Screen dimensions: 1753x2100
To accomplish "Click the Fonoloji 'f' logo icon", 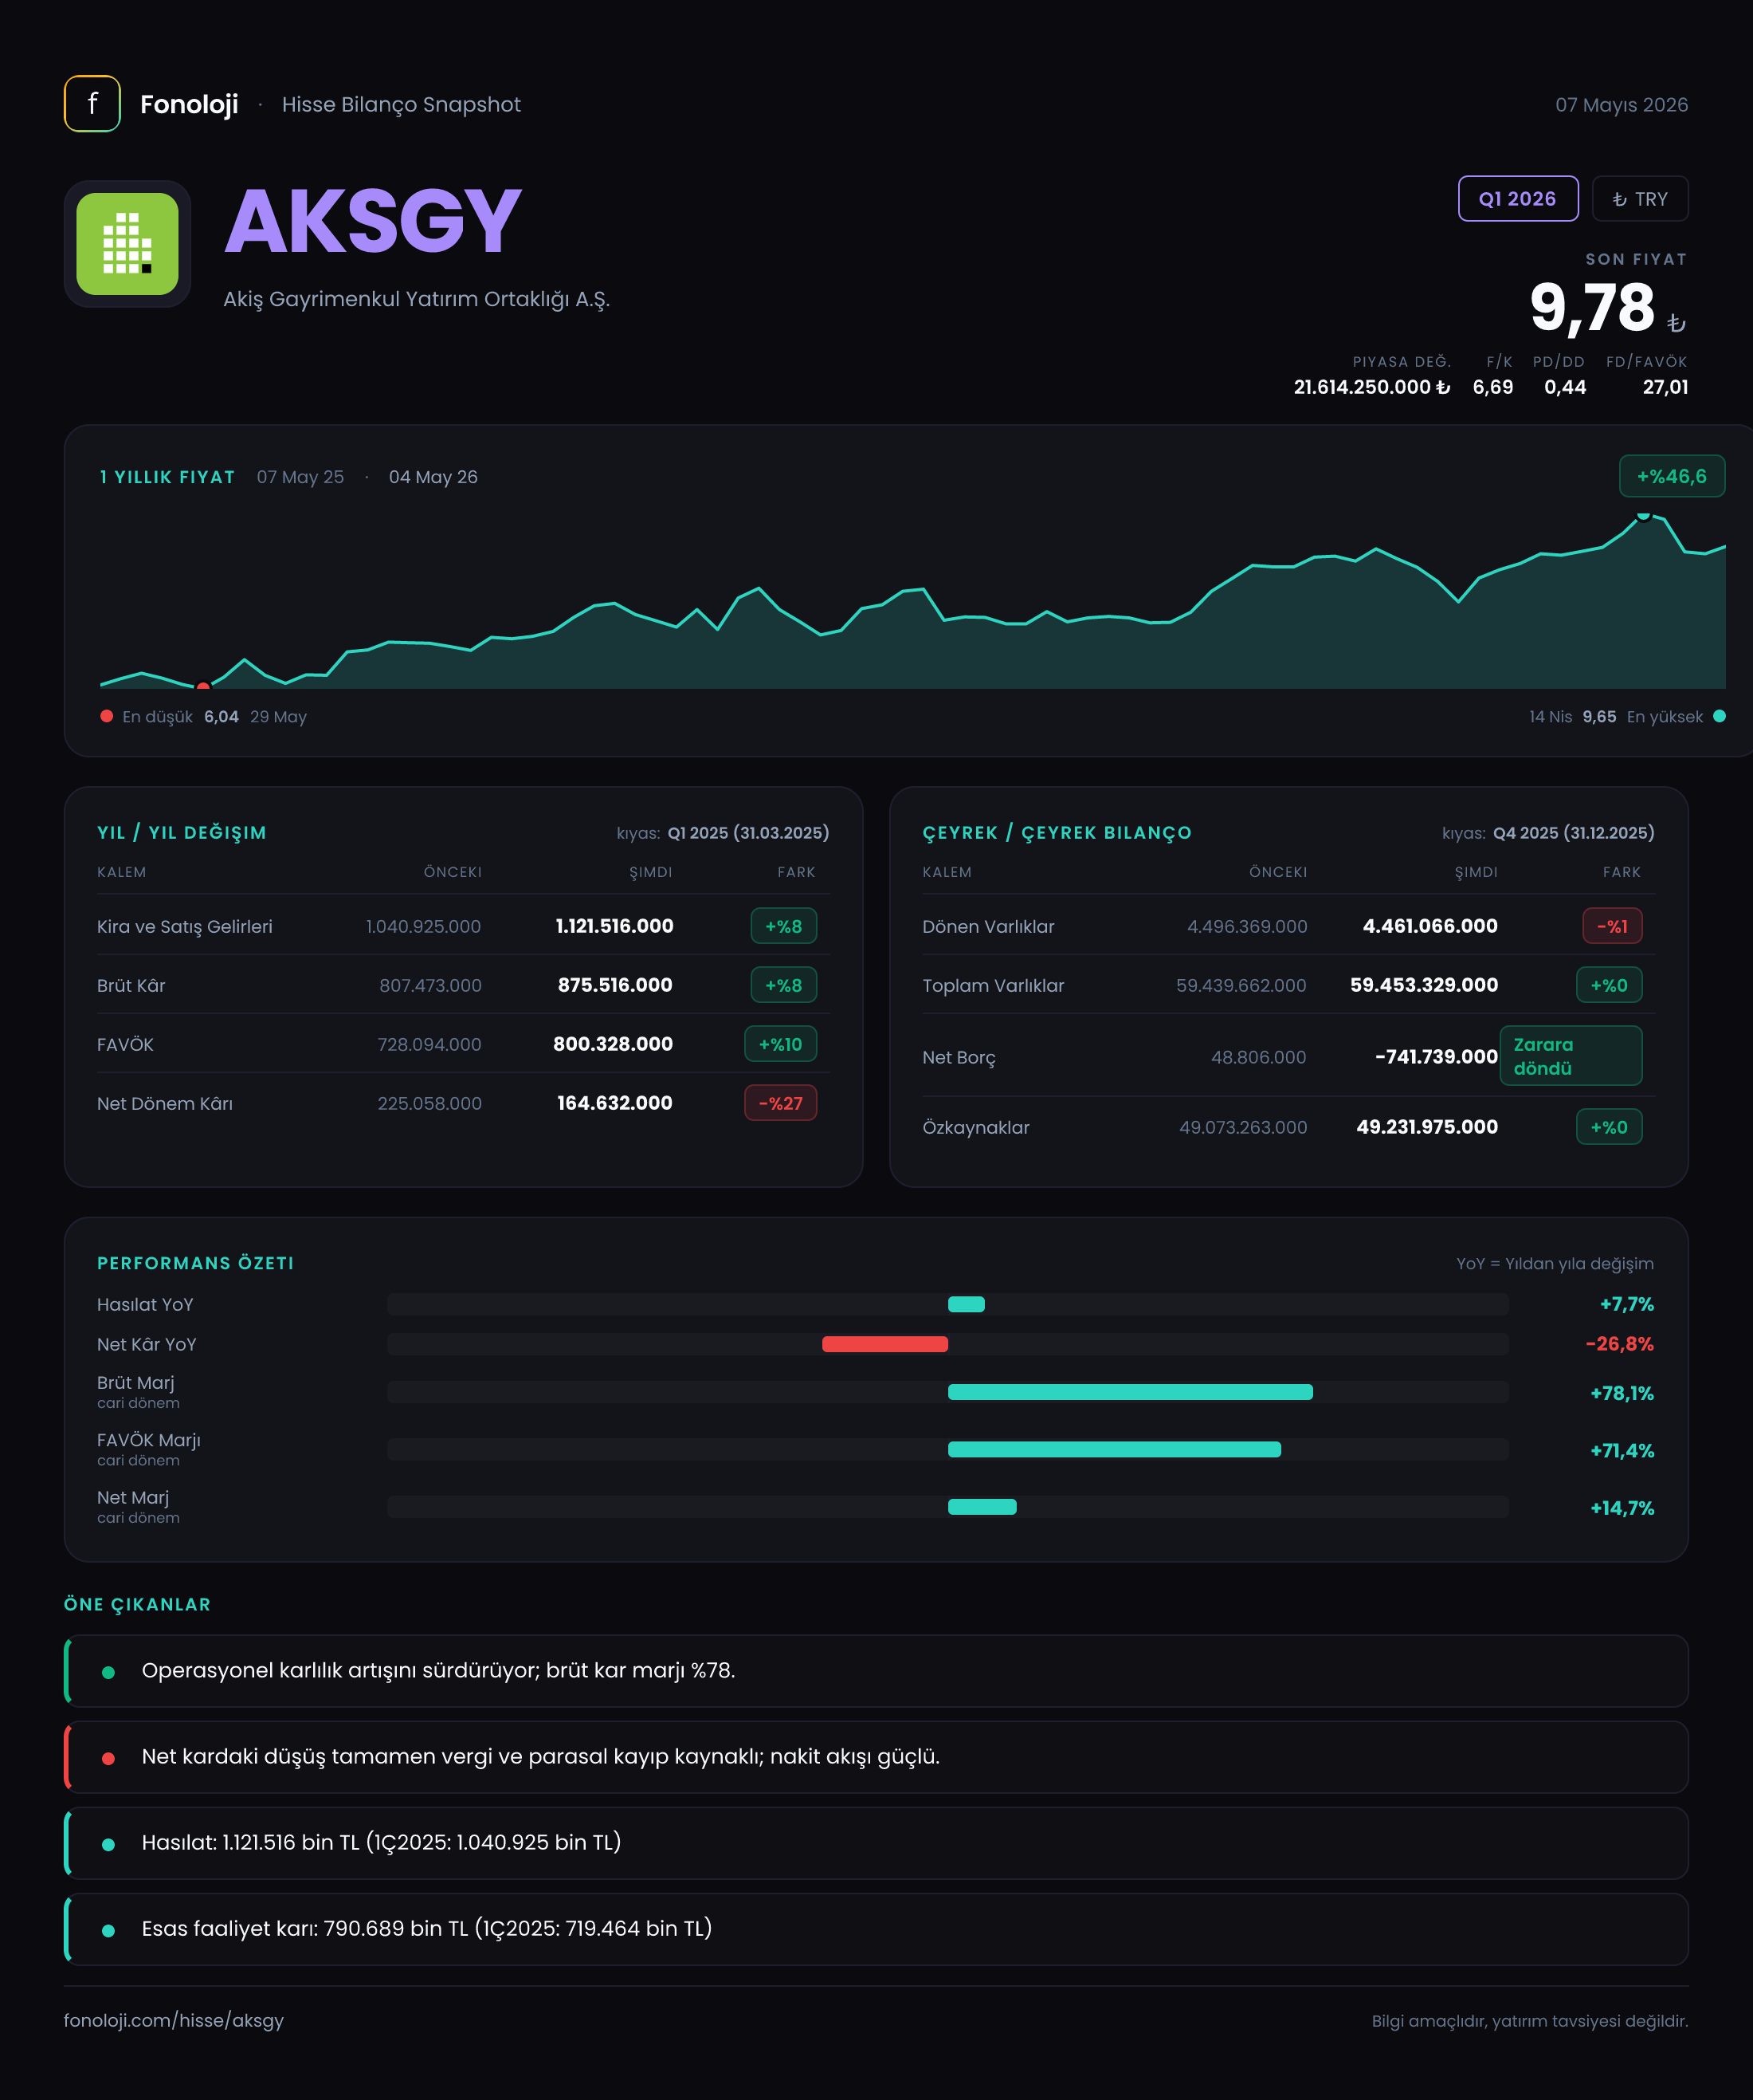I will [x=92, y=104].
